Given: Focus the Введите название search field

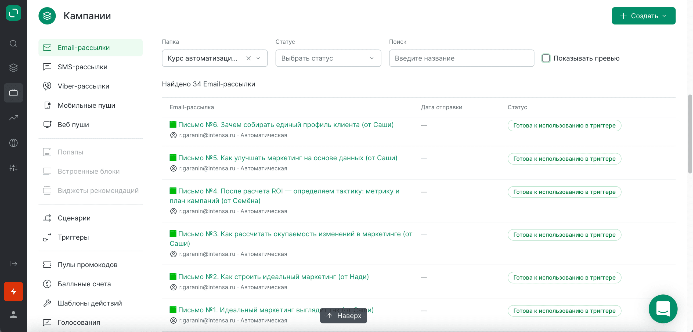Looking at the screenshot, I should click(461, 58).
